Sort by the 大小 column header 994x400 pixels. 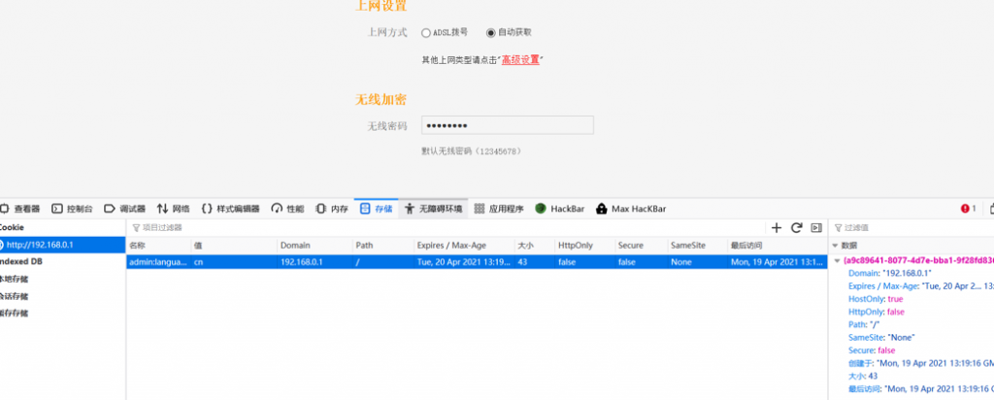535,246
